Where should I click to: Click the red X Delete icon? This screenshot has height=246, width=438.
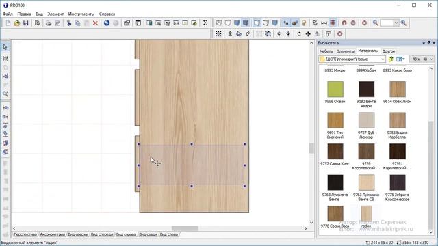pyautogui.click(x=96, y=23)
